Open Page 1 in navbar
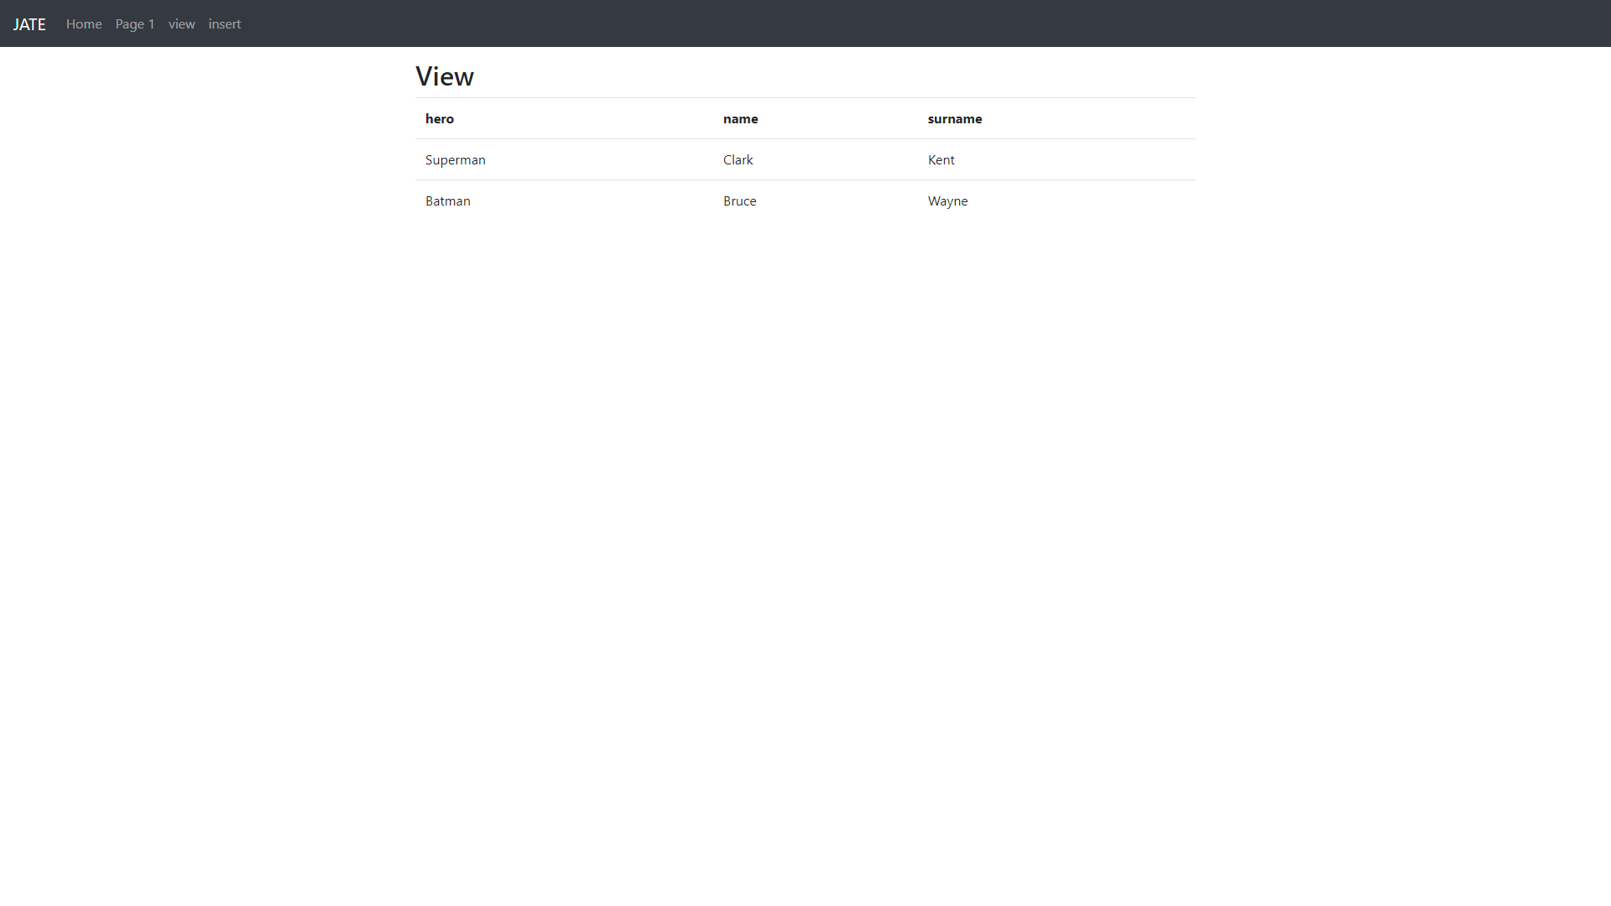1611x906 pixels. point(135,24)
